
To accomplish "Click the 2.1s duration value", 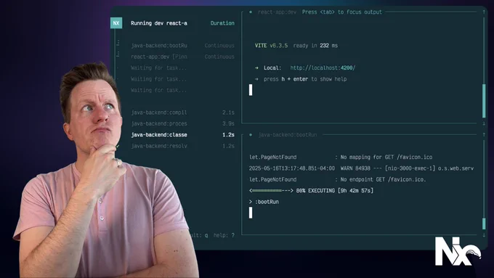I will point(228,113).
